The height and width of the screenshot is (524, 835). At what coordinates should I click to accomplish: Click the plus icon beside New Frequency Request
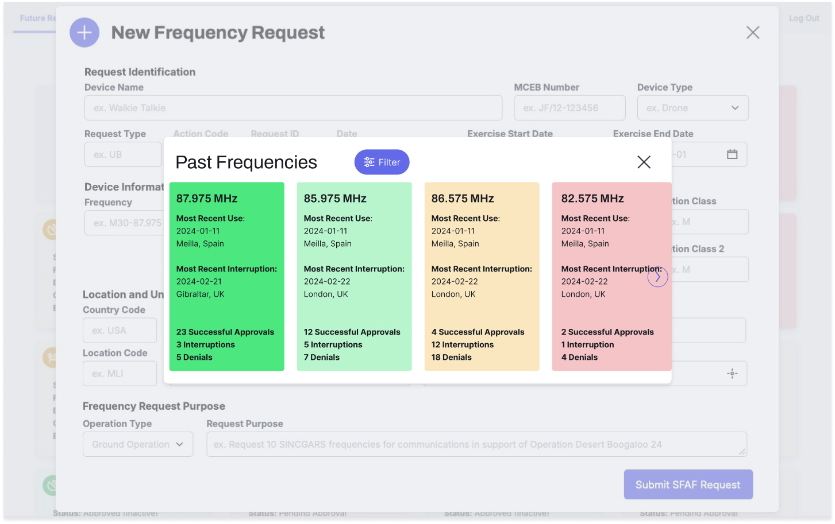click(84, 33)
